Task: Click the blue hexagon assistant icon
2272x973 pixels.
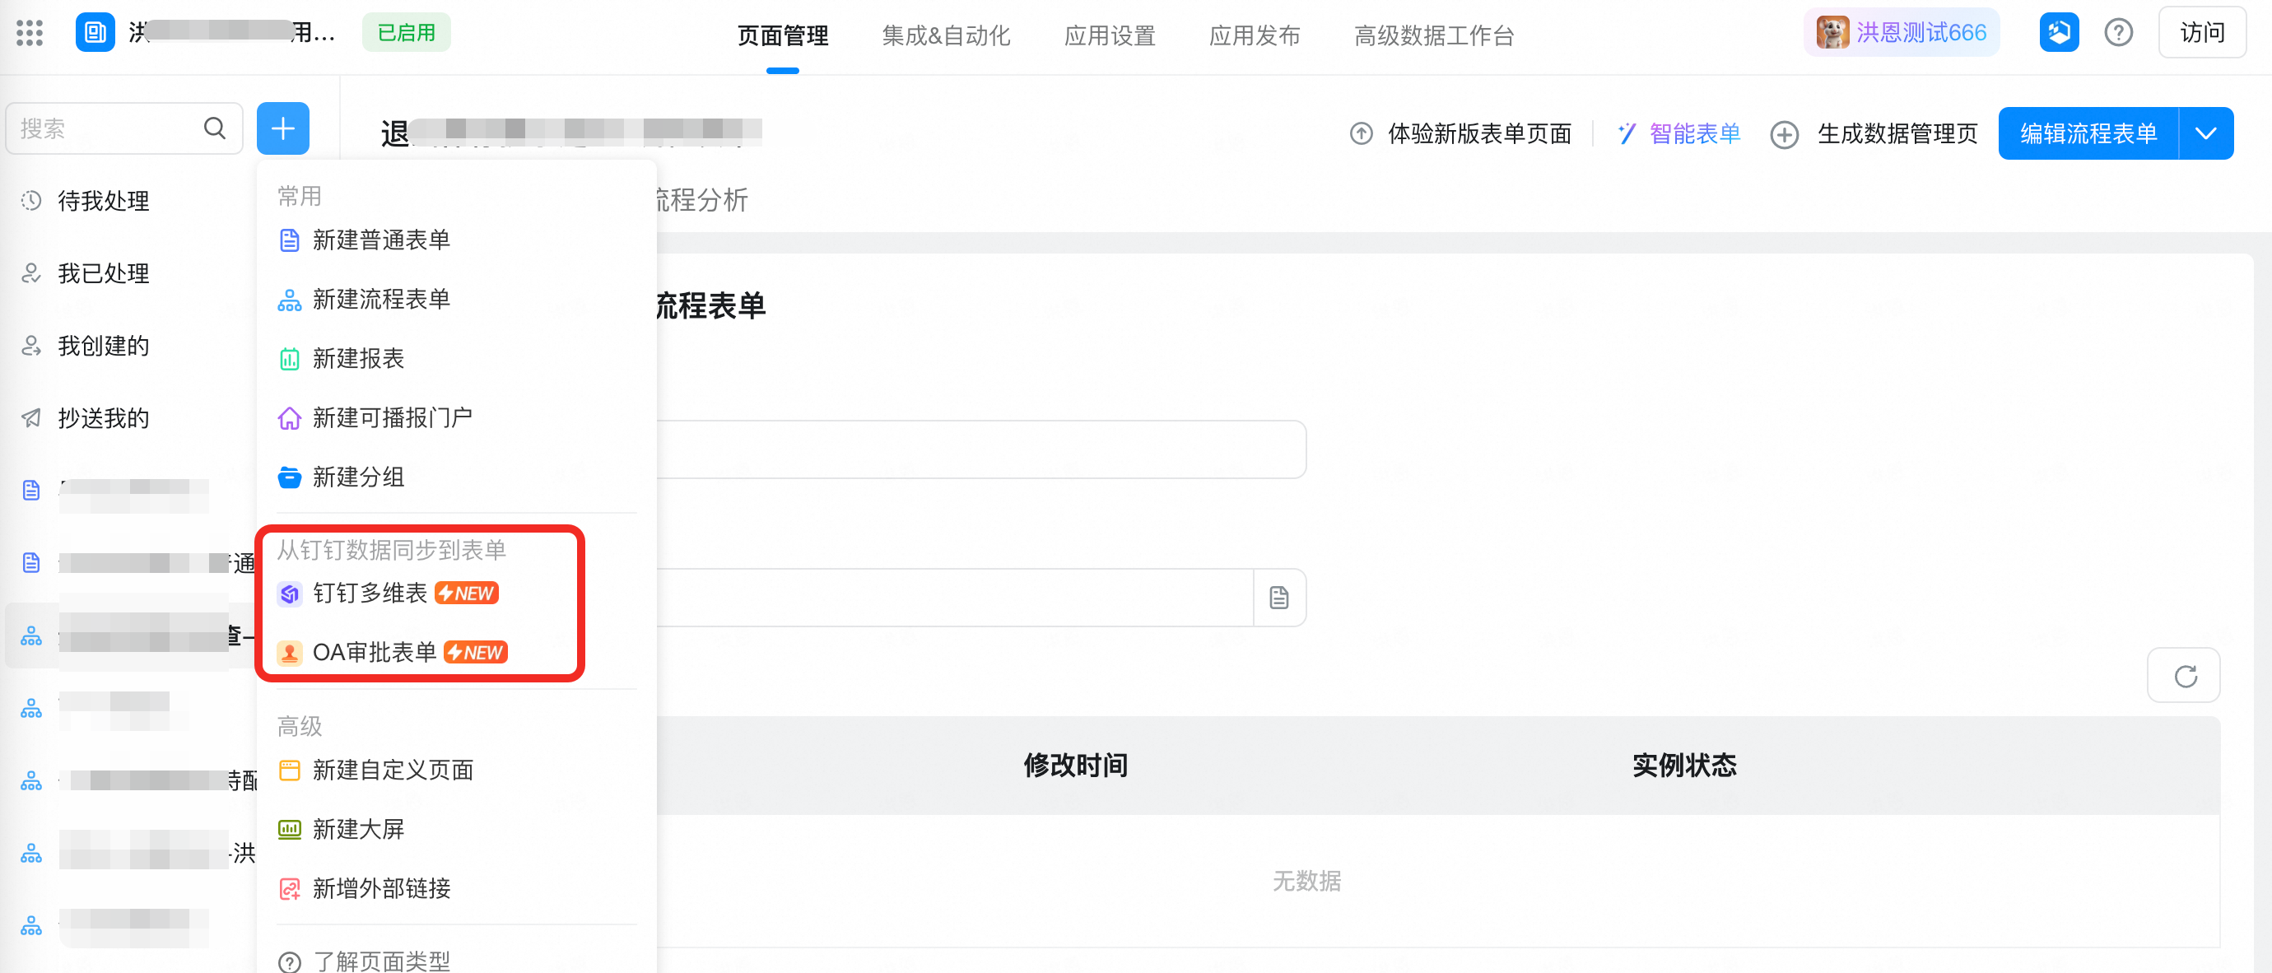Action: tap(2059, 34)
